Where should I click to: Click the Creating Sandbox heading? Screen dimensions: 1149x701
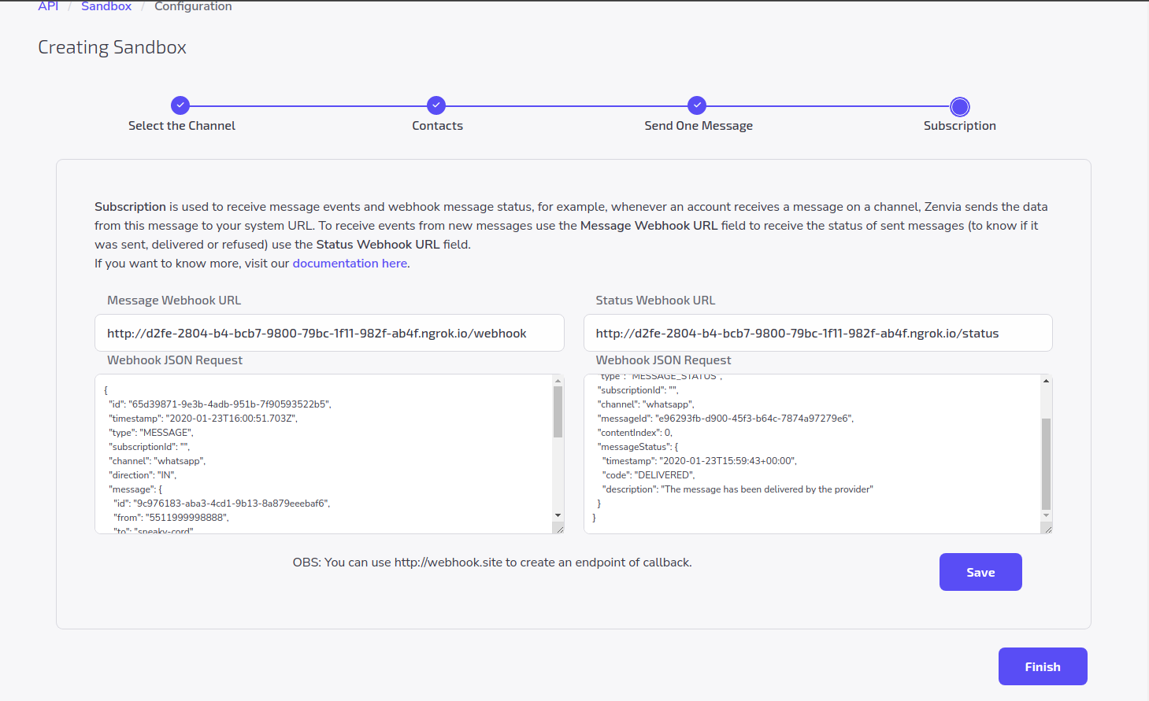[112, 47]
